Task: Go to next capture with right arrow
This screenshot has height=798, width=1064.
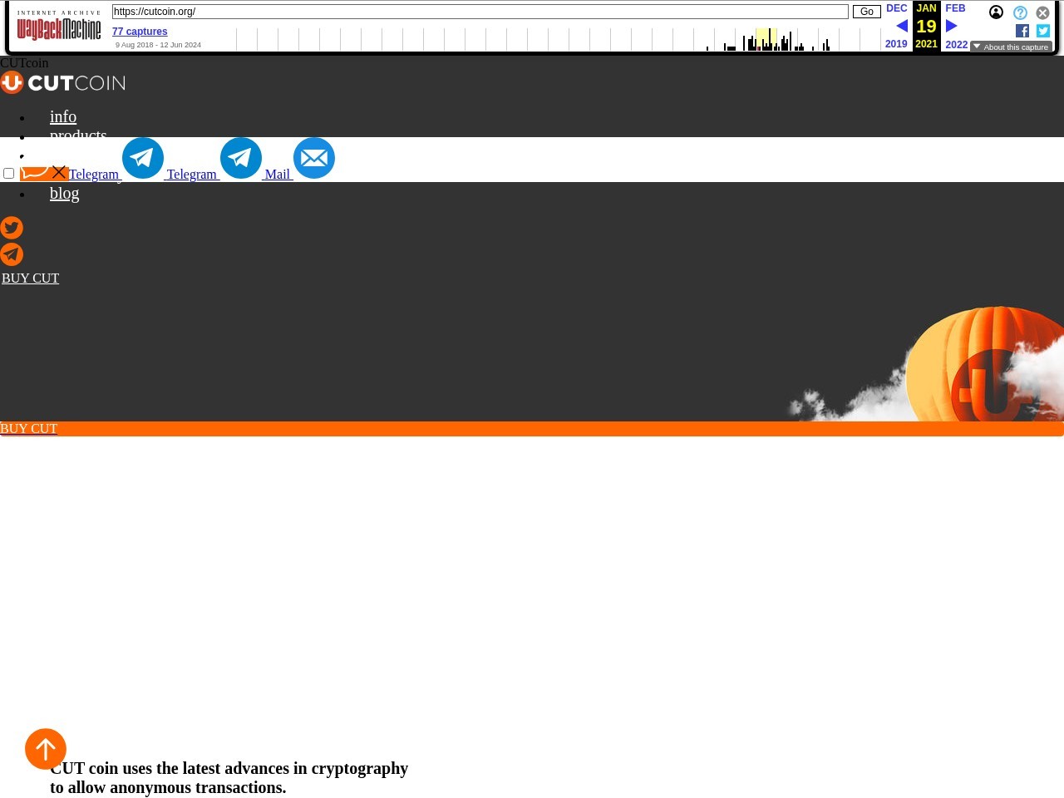Action: tap(952, 26)
